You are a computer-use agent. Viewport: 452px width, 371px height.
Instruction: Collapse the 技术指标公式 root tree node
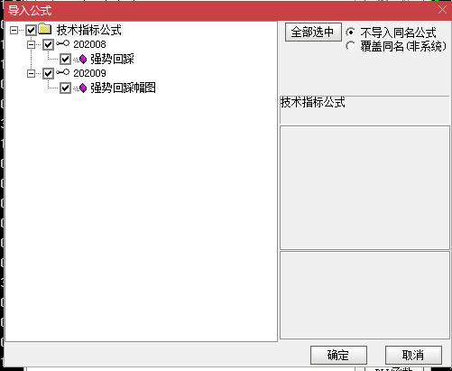[14, 30]
